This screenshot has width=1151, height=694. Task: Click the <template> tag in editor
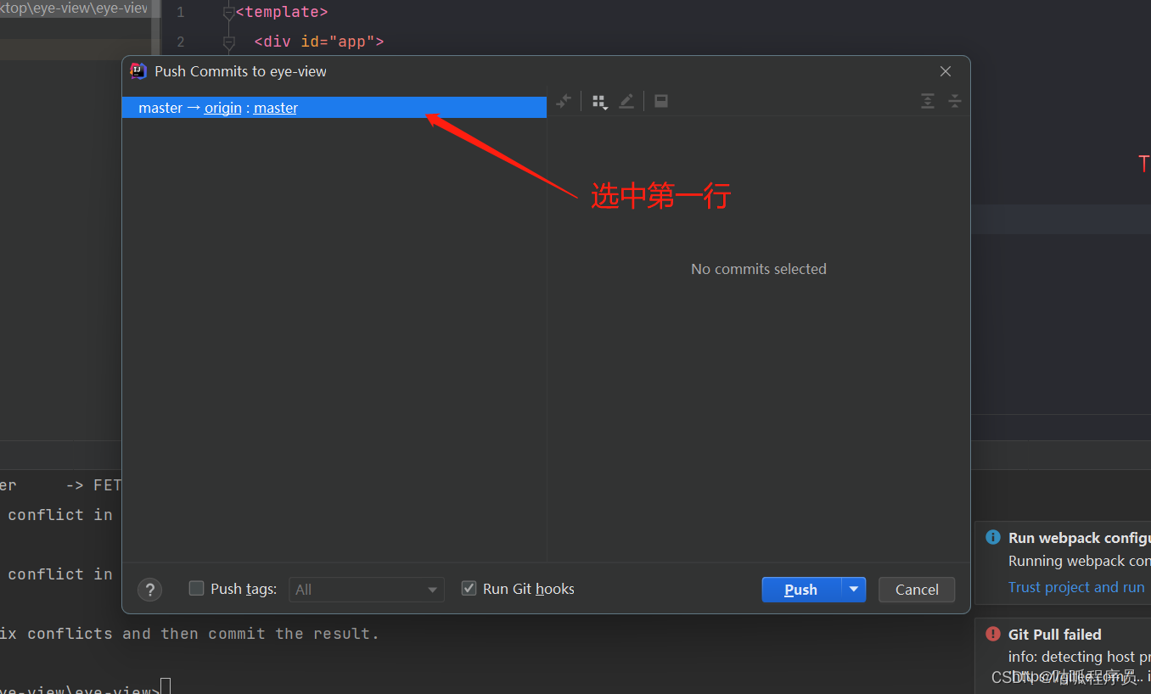click(x=282, y=13)
